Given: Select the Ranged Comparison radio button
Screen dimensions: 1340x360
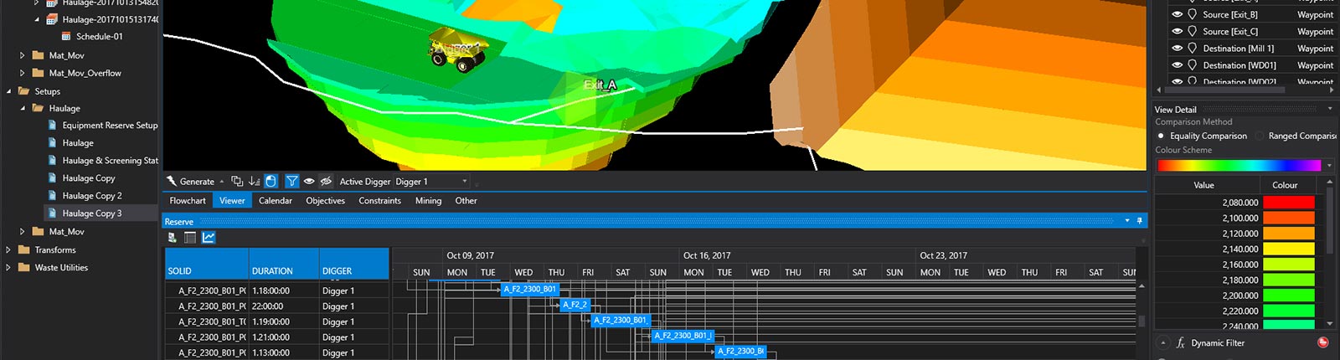Looking at the screenshot, I should pos(1260,136).
